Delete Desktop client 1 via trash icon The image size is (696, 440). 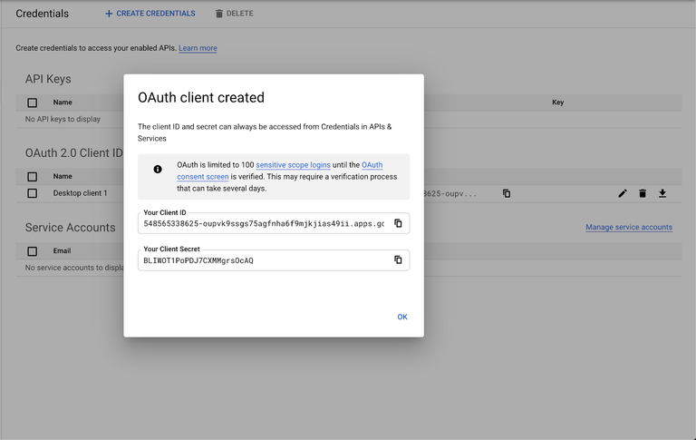click(643, 193)
